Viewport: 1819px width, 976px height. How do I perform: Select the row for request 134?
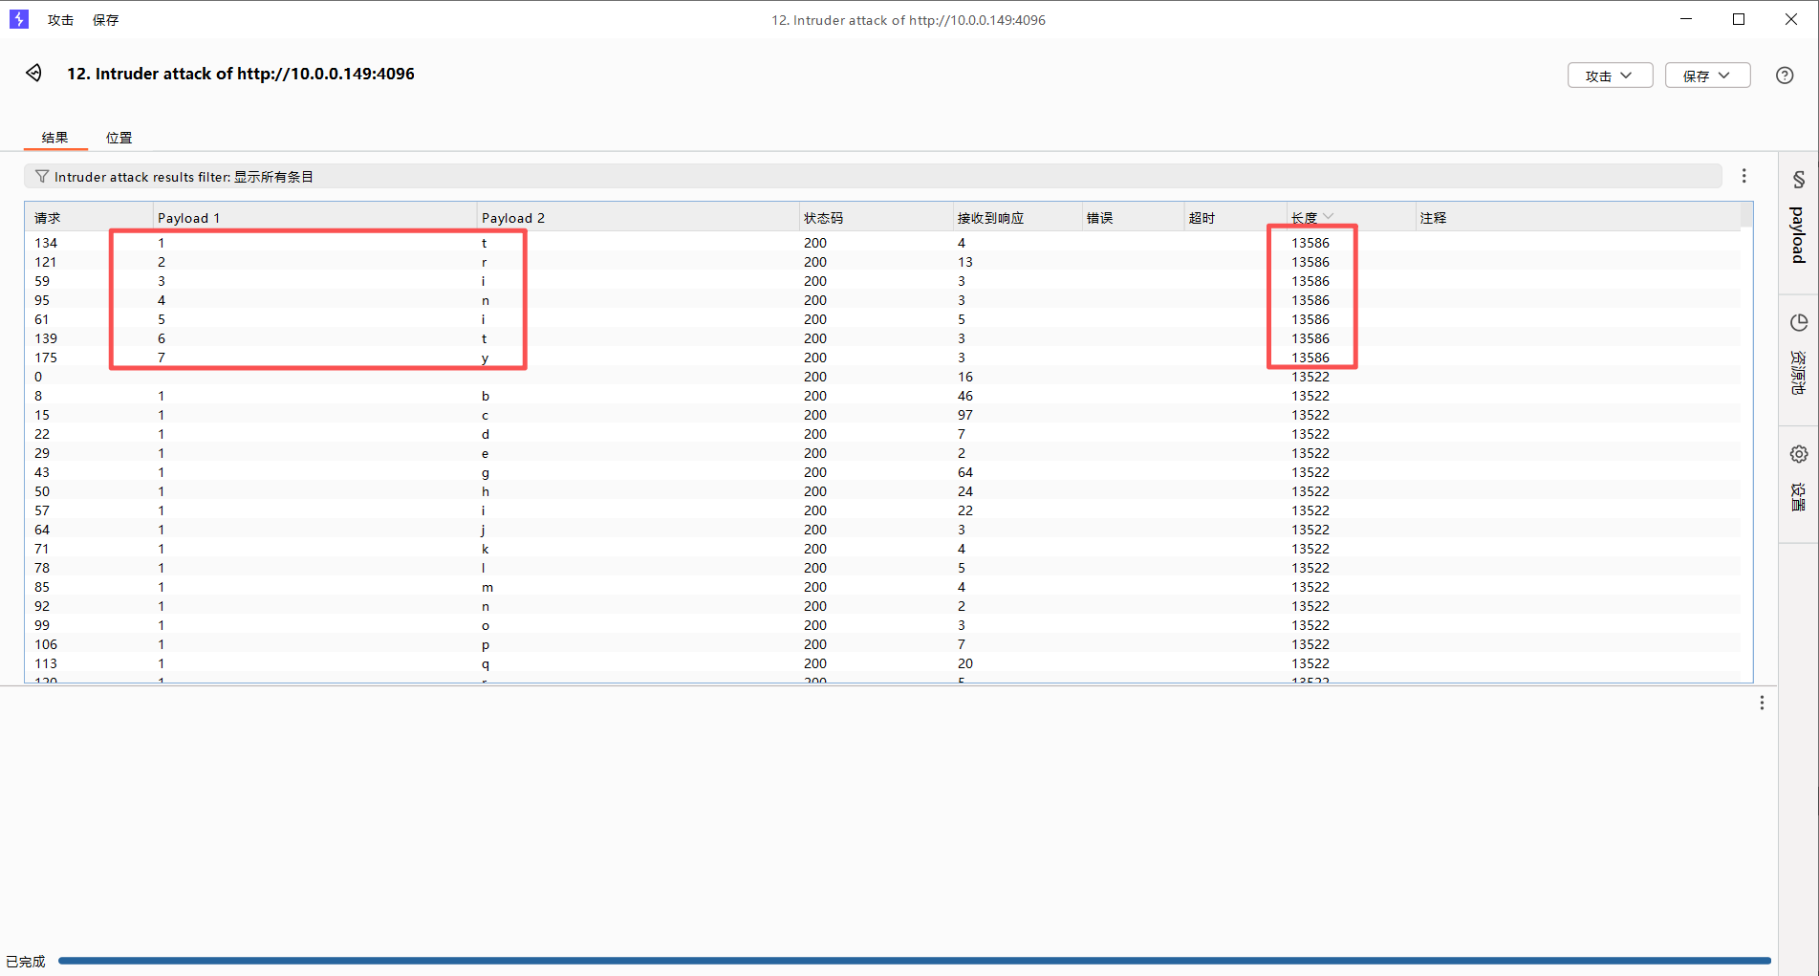point(882,243)
